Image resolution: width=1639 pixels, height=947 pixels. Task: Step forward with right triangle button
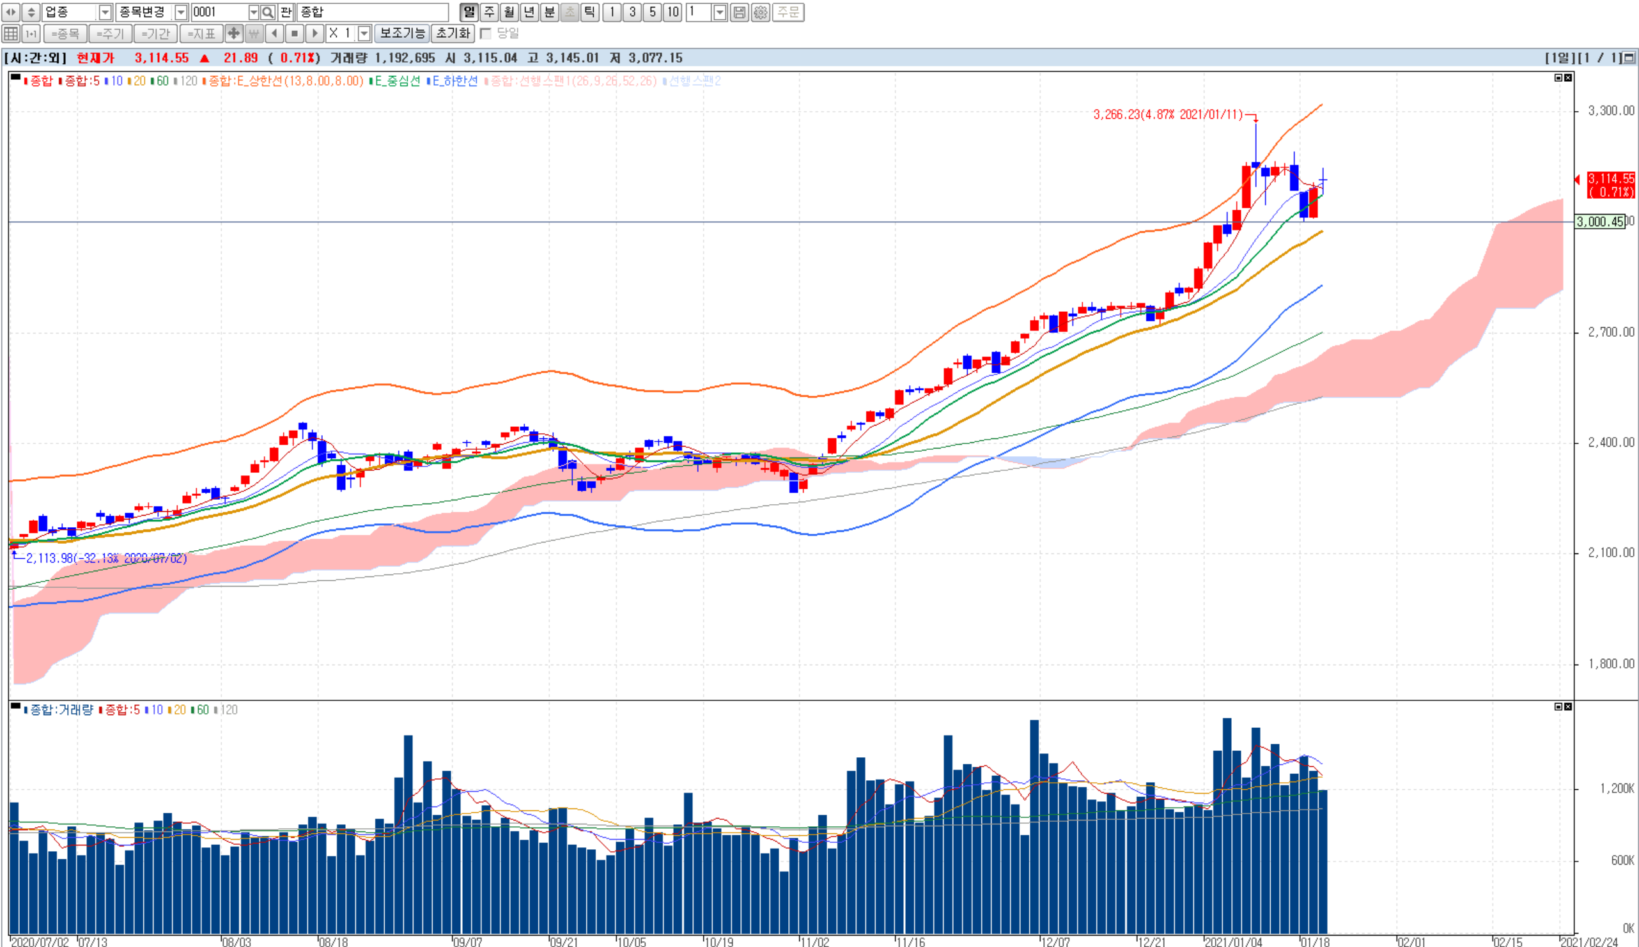[314, 33]
